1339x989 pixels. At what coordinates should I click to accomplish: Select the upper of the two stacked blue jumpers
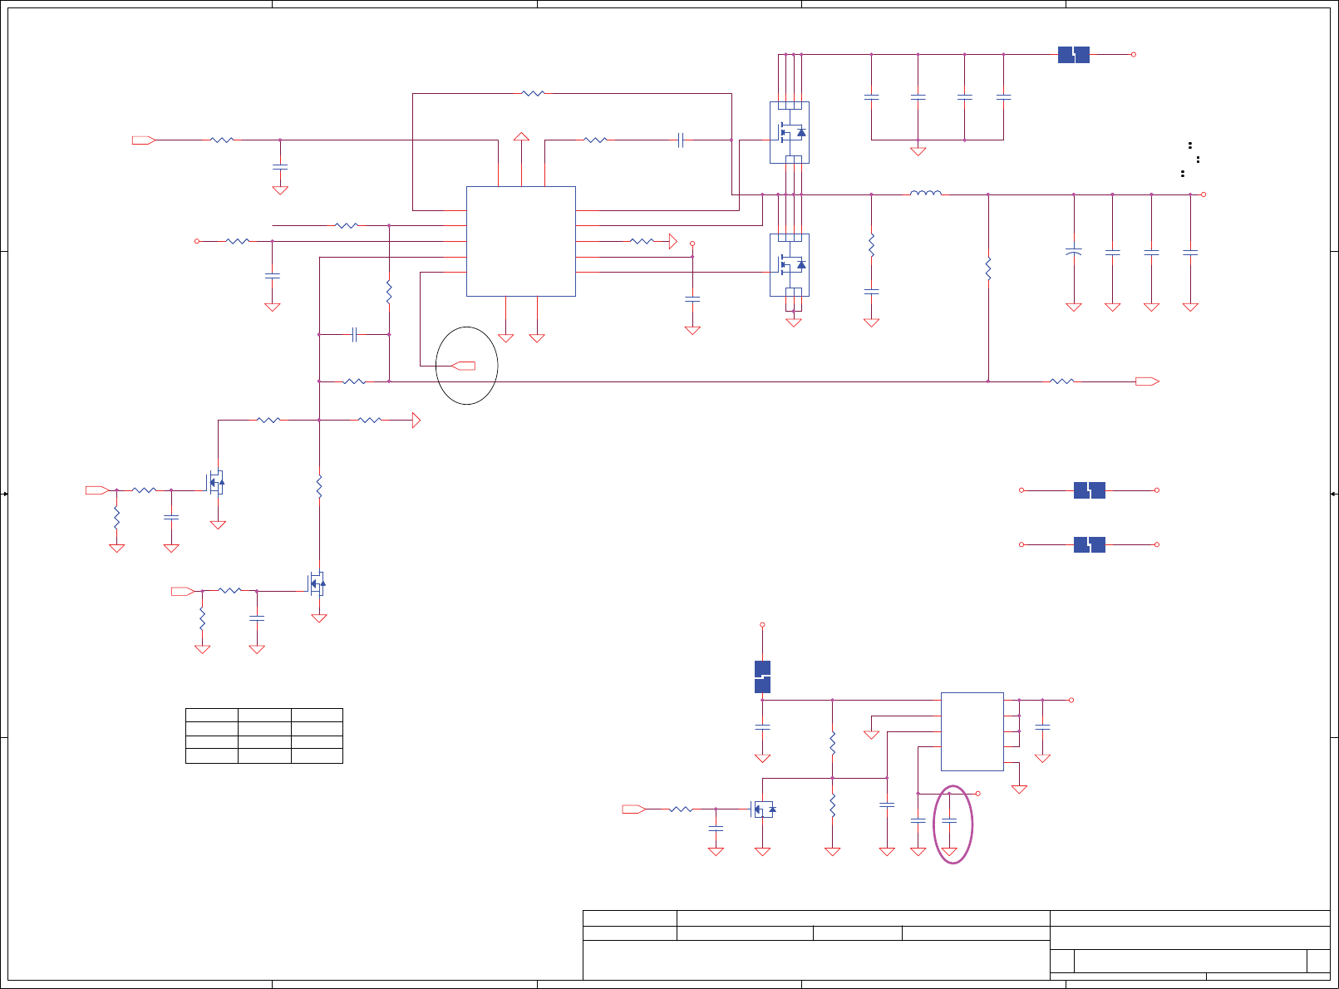pos(1089,490)
